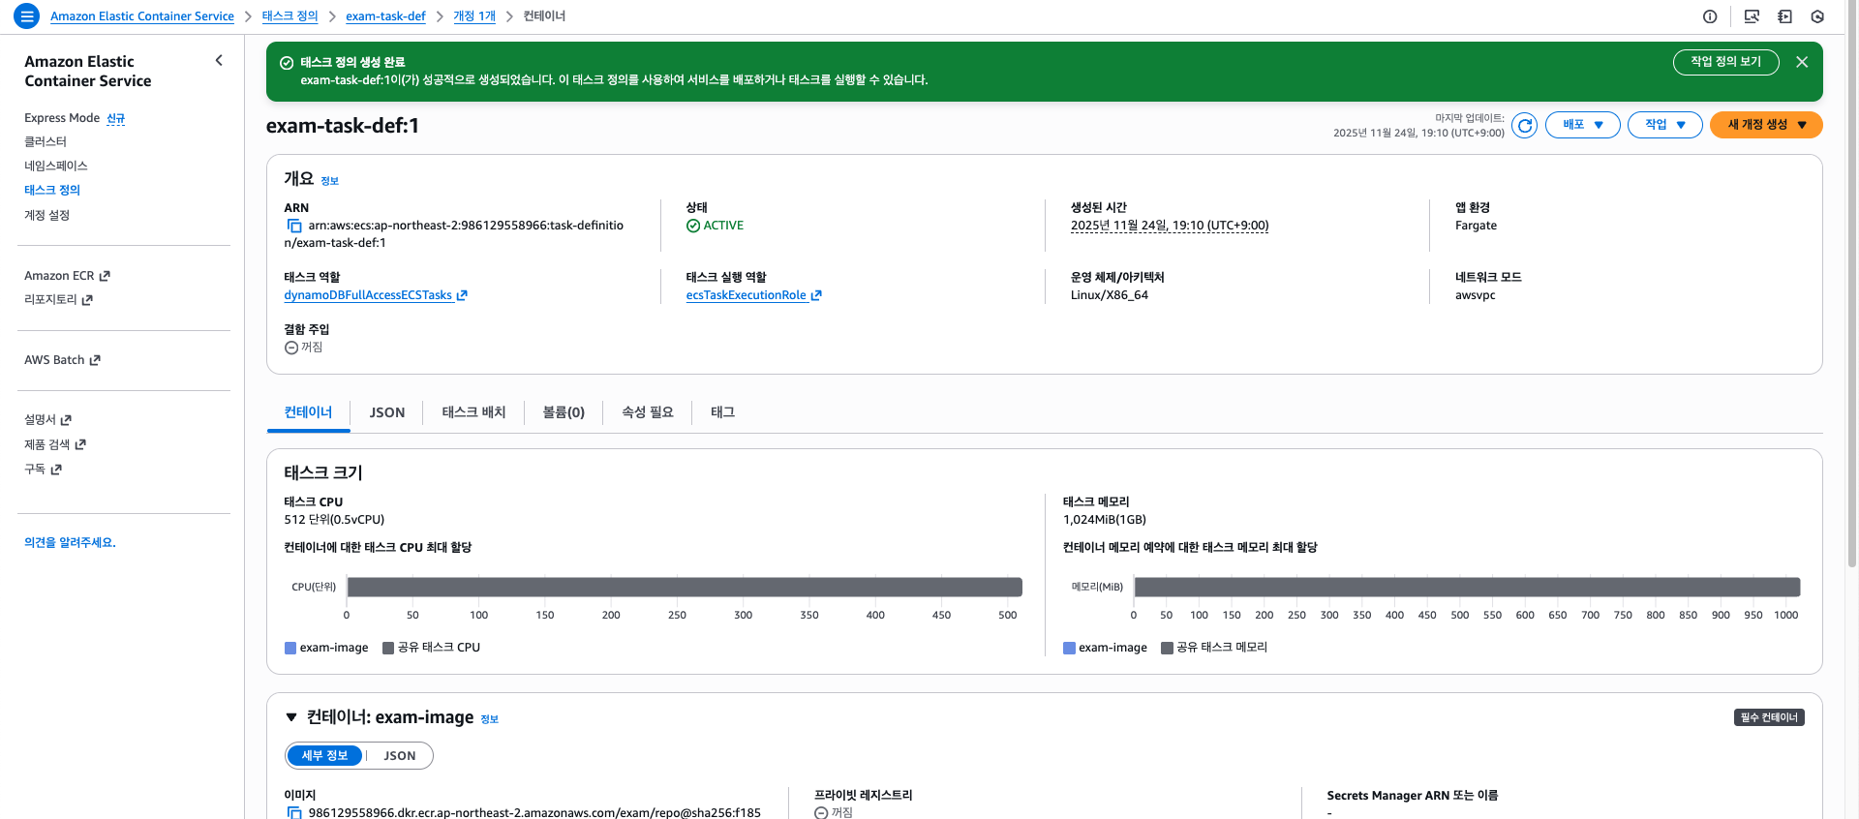Click the 프라이빗 레지스트리 꺼짐 status icon

pos(821,813)
